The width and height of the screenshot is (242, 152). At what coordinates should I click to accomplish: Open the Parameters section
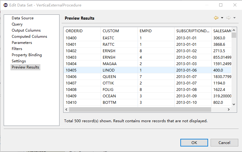pyautogui.click(x=22, y=43)
